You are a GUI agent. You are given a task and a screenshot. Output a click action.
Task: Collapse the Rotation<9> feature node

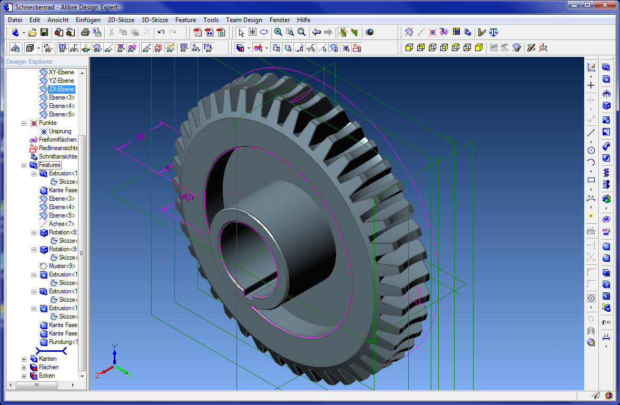pos(34,250)
